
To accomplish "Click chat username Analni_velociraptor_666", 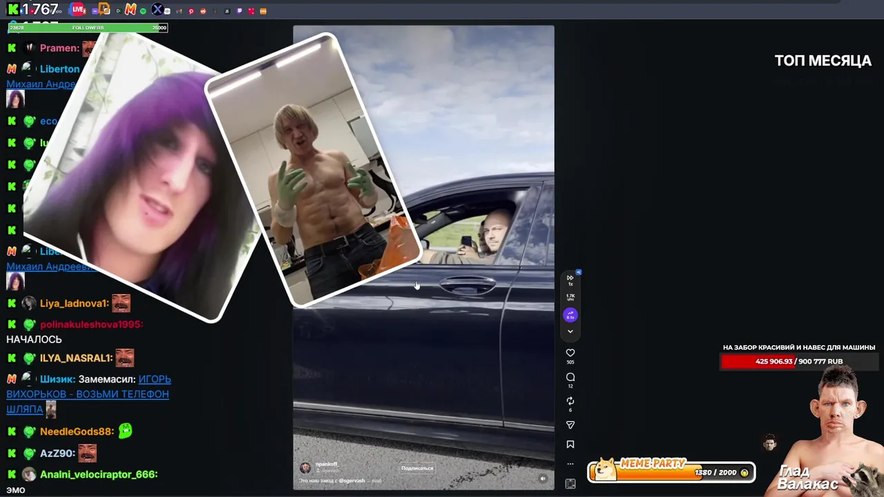I will (99, 474).
